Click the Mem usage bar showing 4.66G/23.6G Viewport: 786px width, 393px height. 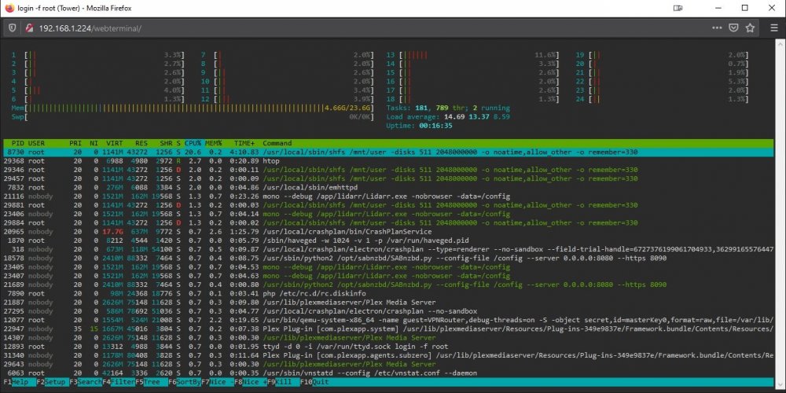pos(193,108)
